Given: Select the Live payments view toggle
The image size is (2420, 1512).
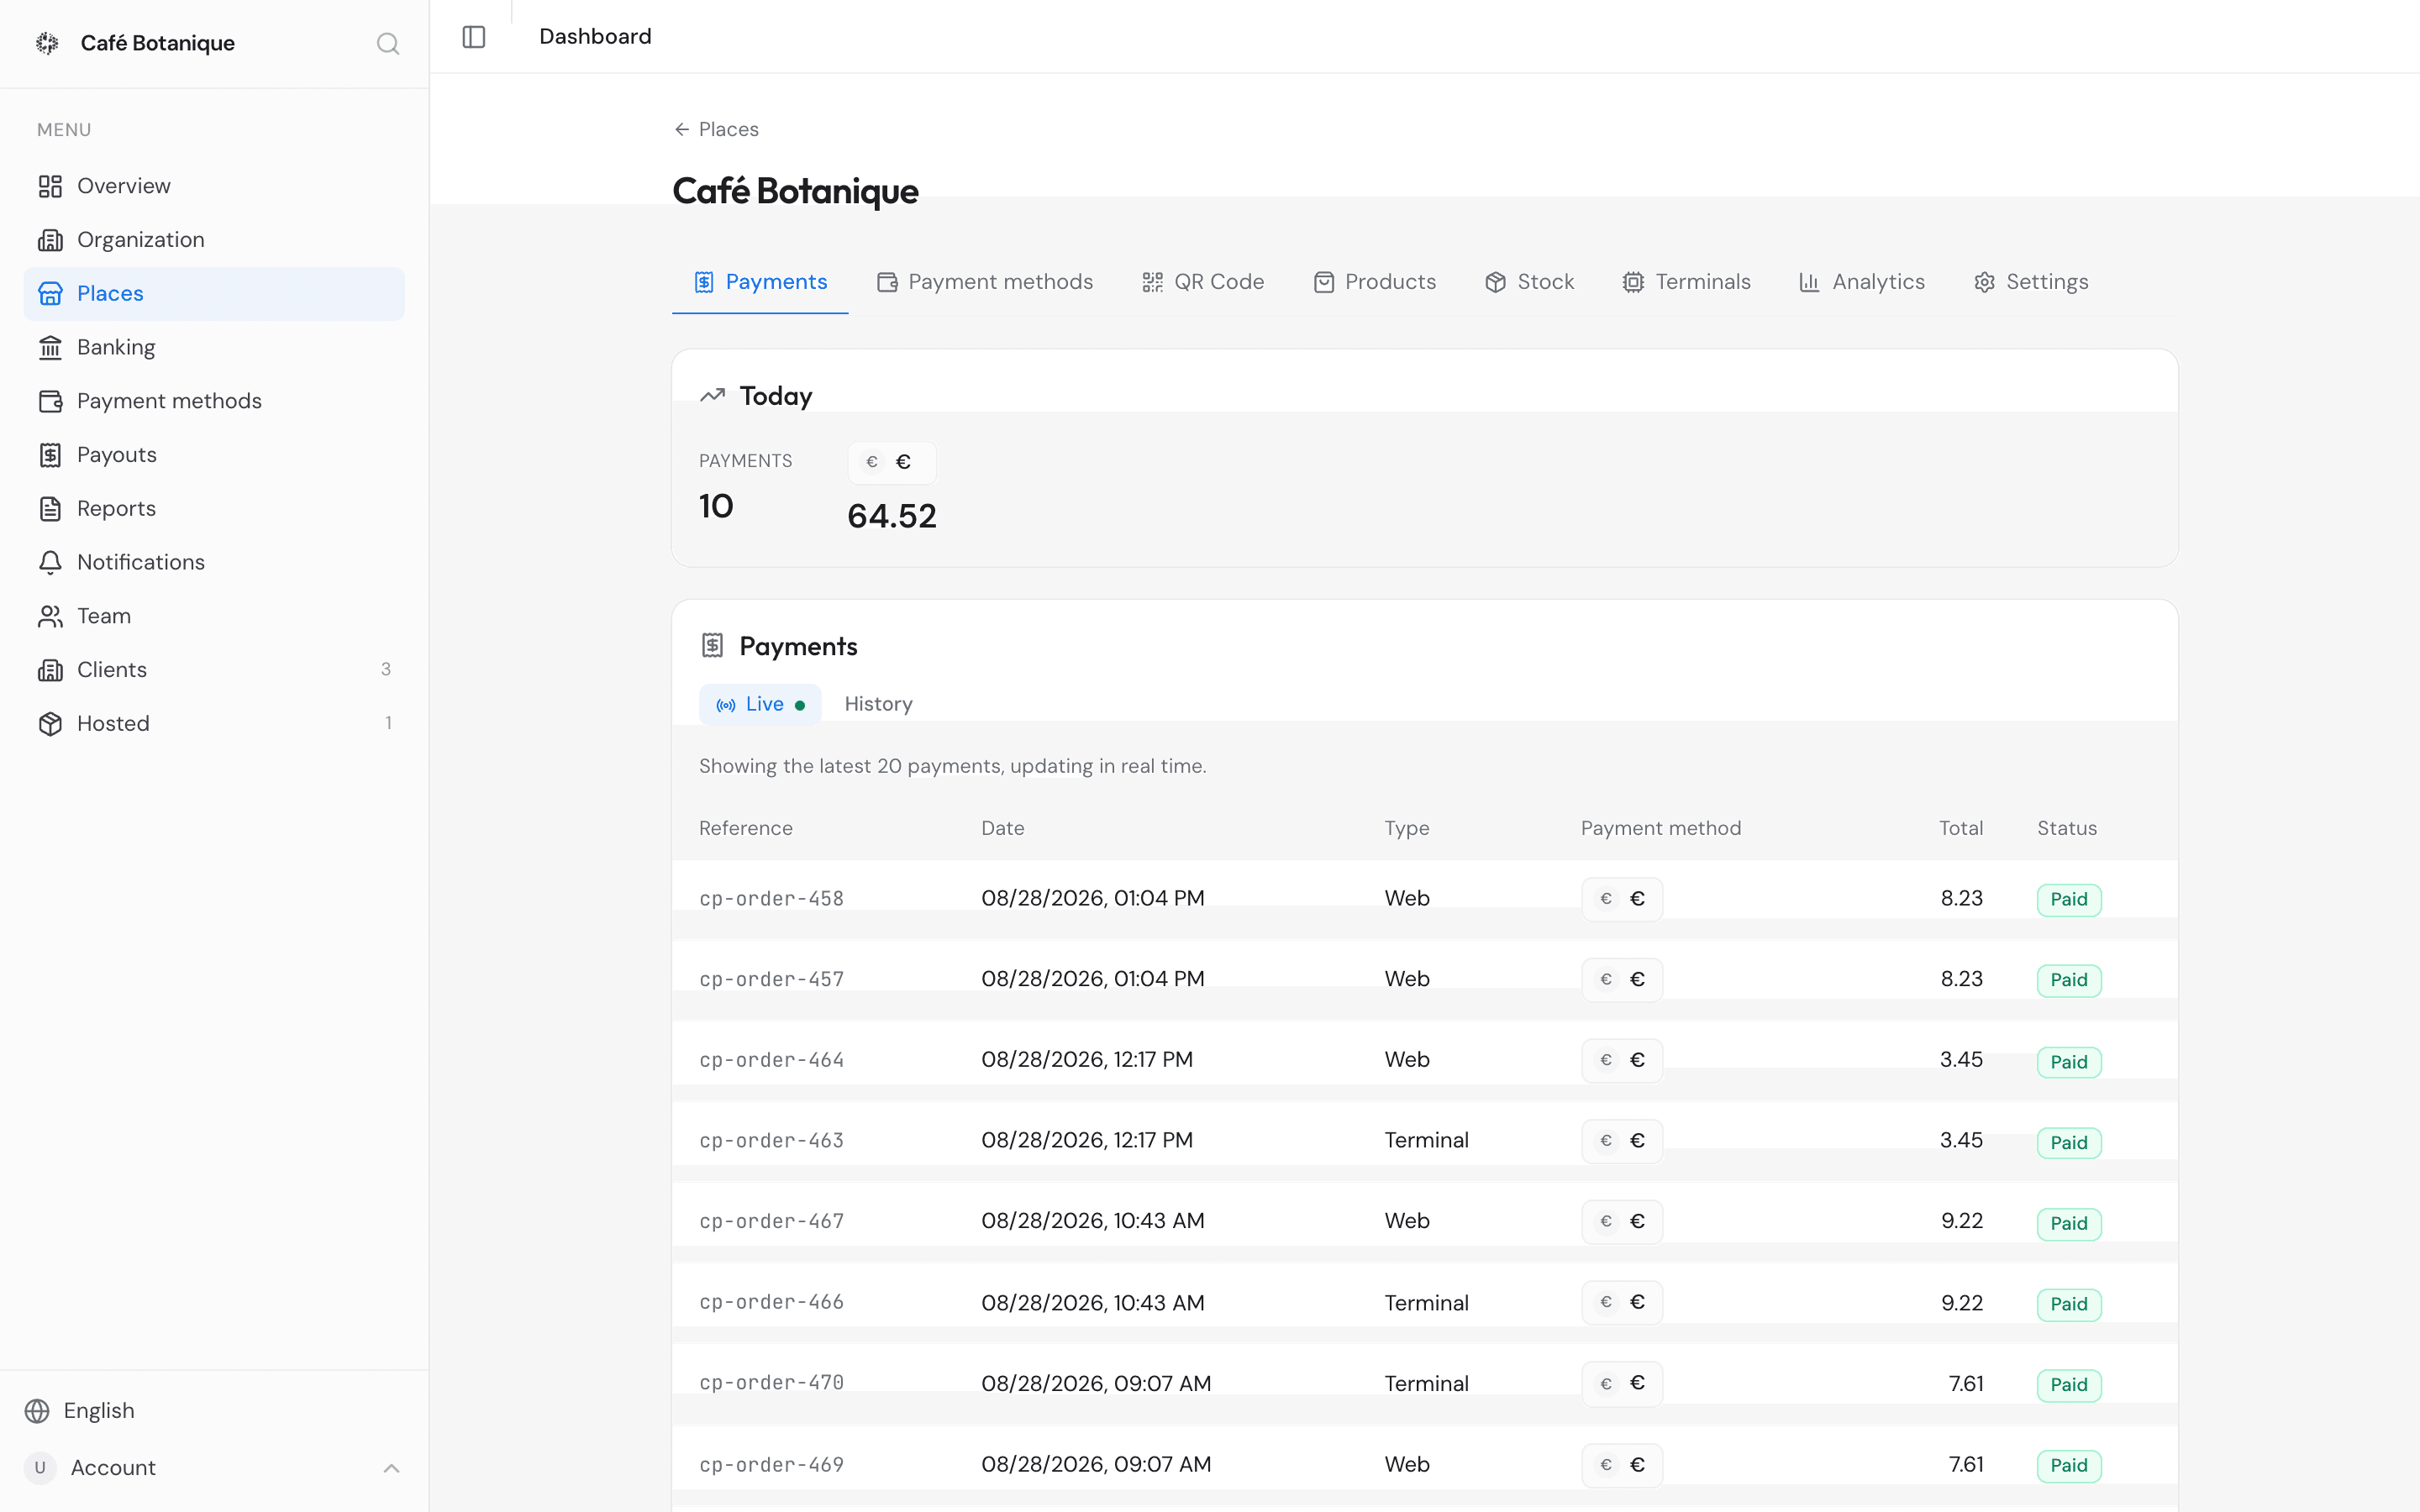Looking at the screenshot, I should tap(760, 705).
